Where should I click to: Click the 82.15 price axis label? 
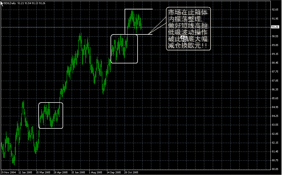(275, 143)
